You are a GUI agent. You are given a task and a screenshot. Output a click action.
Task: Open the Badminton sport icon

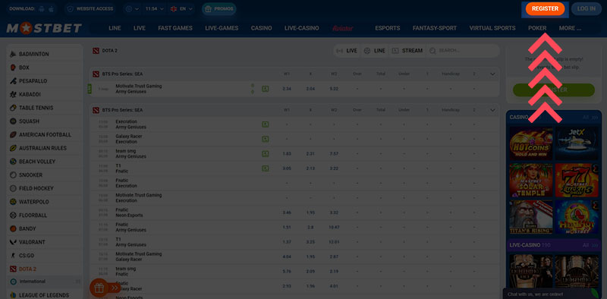coord(13,54)
